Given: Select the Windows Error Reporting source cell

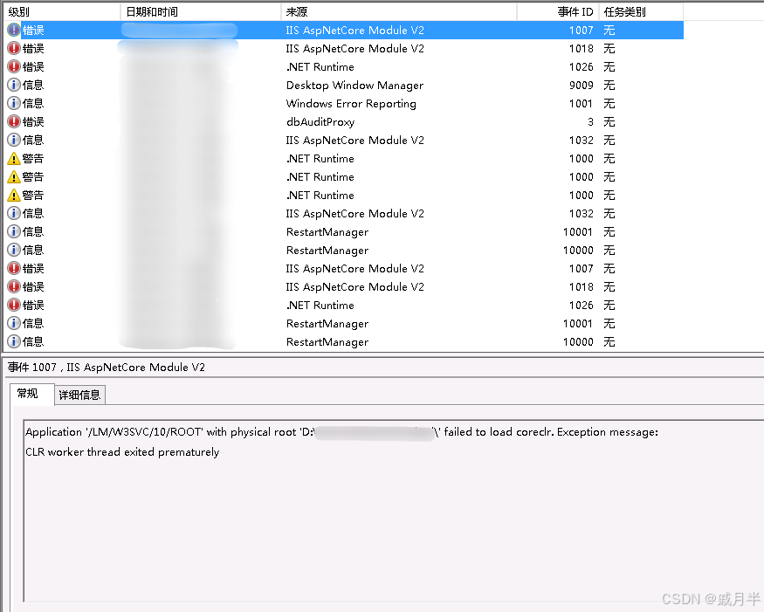Looking at the screenshot, I should [x=351, y=103].
